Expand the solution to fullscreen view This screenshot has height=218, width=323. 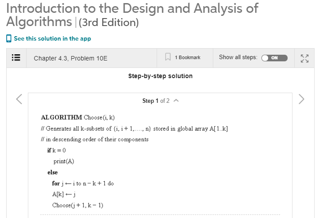[304, 58]
